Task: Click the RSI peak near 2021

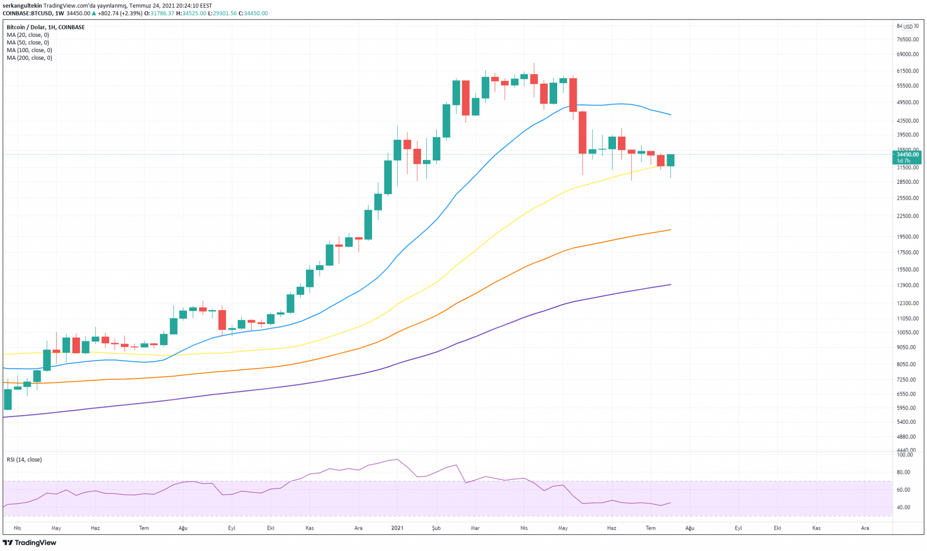Action: (397, 459)
